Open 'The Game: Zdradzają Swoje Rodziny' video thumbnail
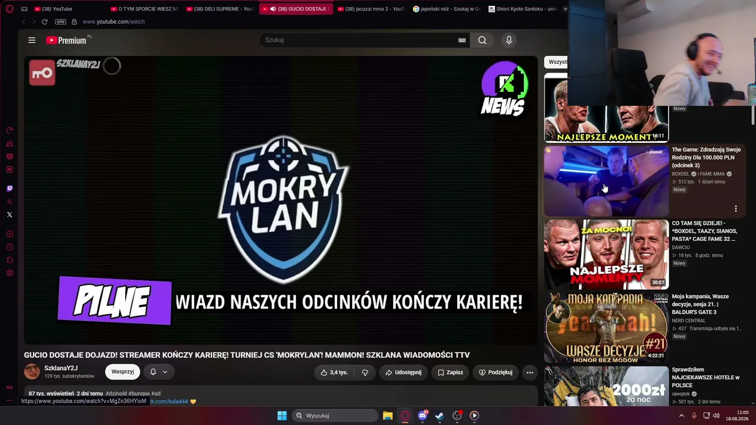This screenshot has height=425, width=756. (x=606, y=181)
